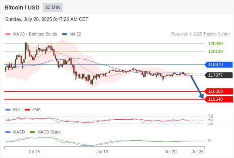Screen dimensions: 234x158
Task: Click the Jul 26 date axis label
Action: click(198, 152)
